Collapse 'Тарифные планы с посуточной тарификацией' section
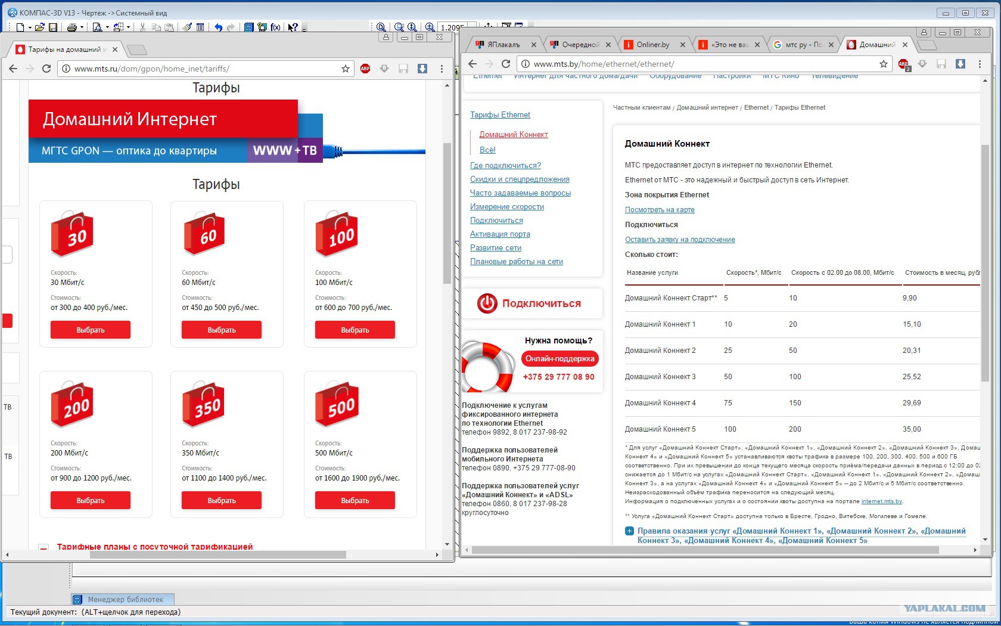The image size is (1001, 626). [x=43, y=547]
